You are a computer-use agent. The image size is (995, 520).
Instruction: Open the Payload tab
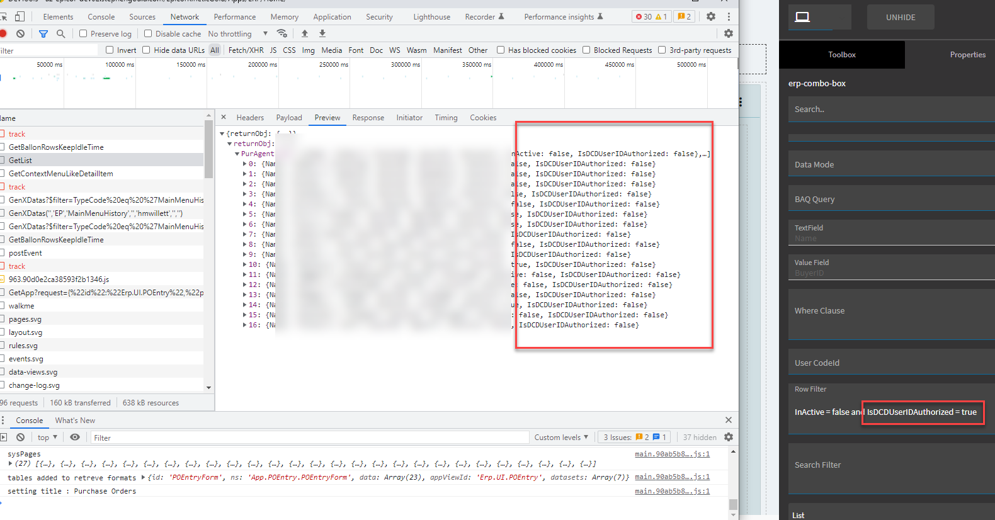click(x=289, y=118)
